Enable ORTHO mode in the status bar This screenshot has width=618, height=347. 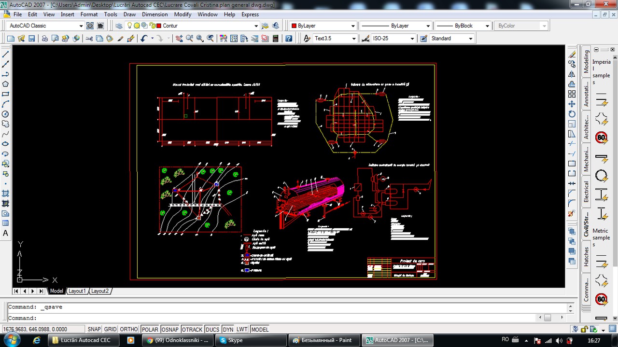(128, 329)
